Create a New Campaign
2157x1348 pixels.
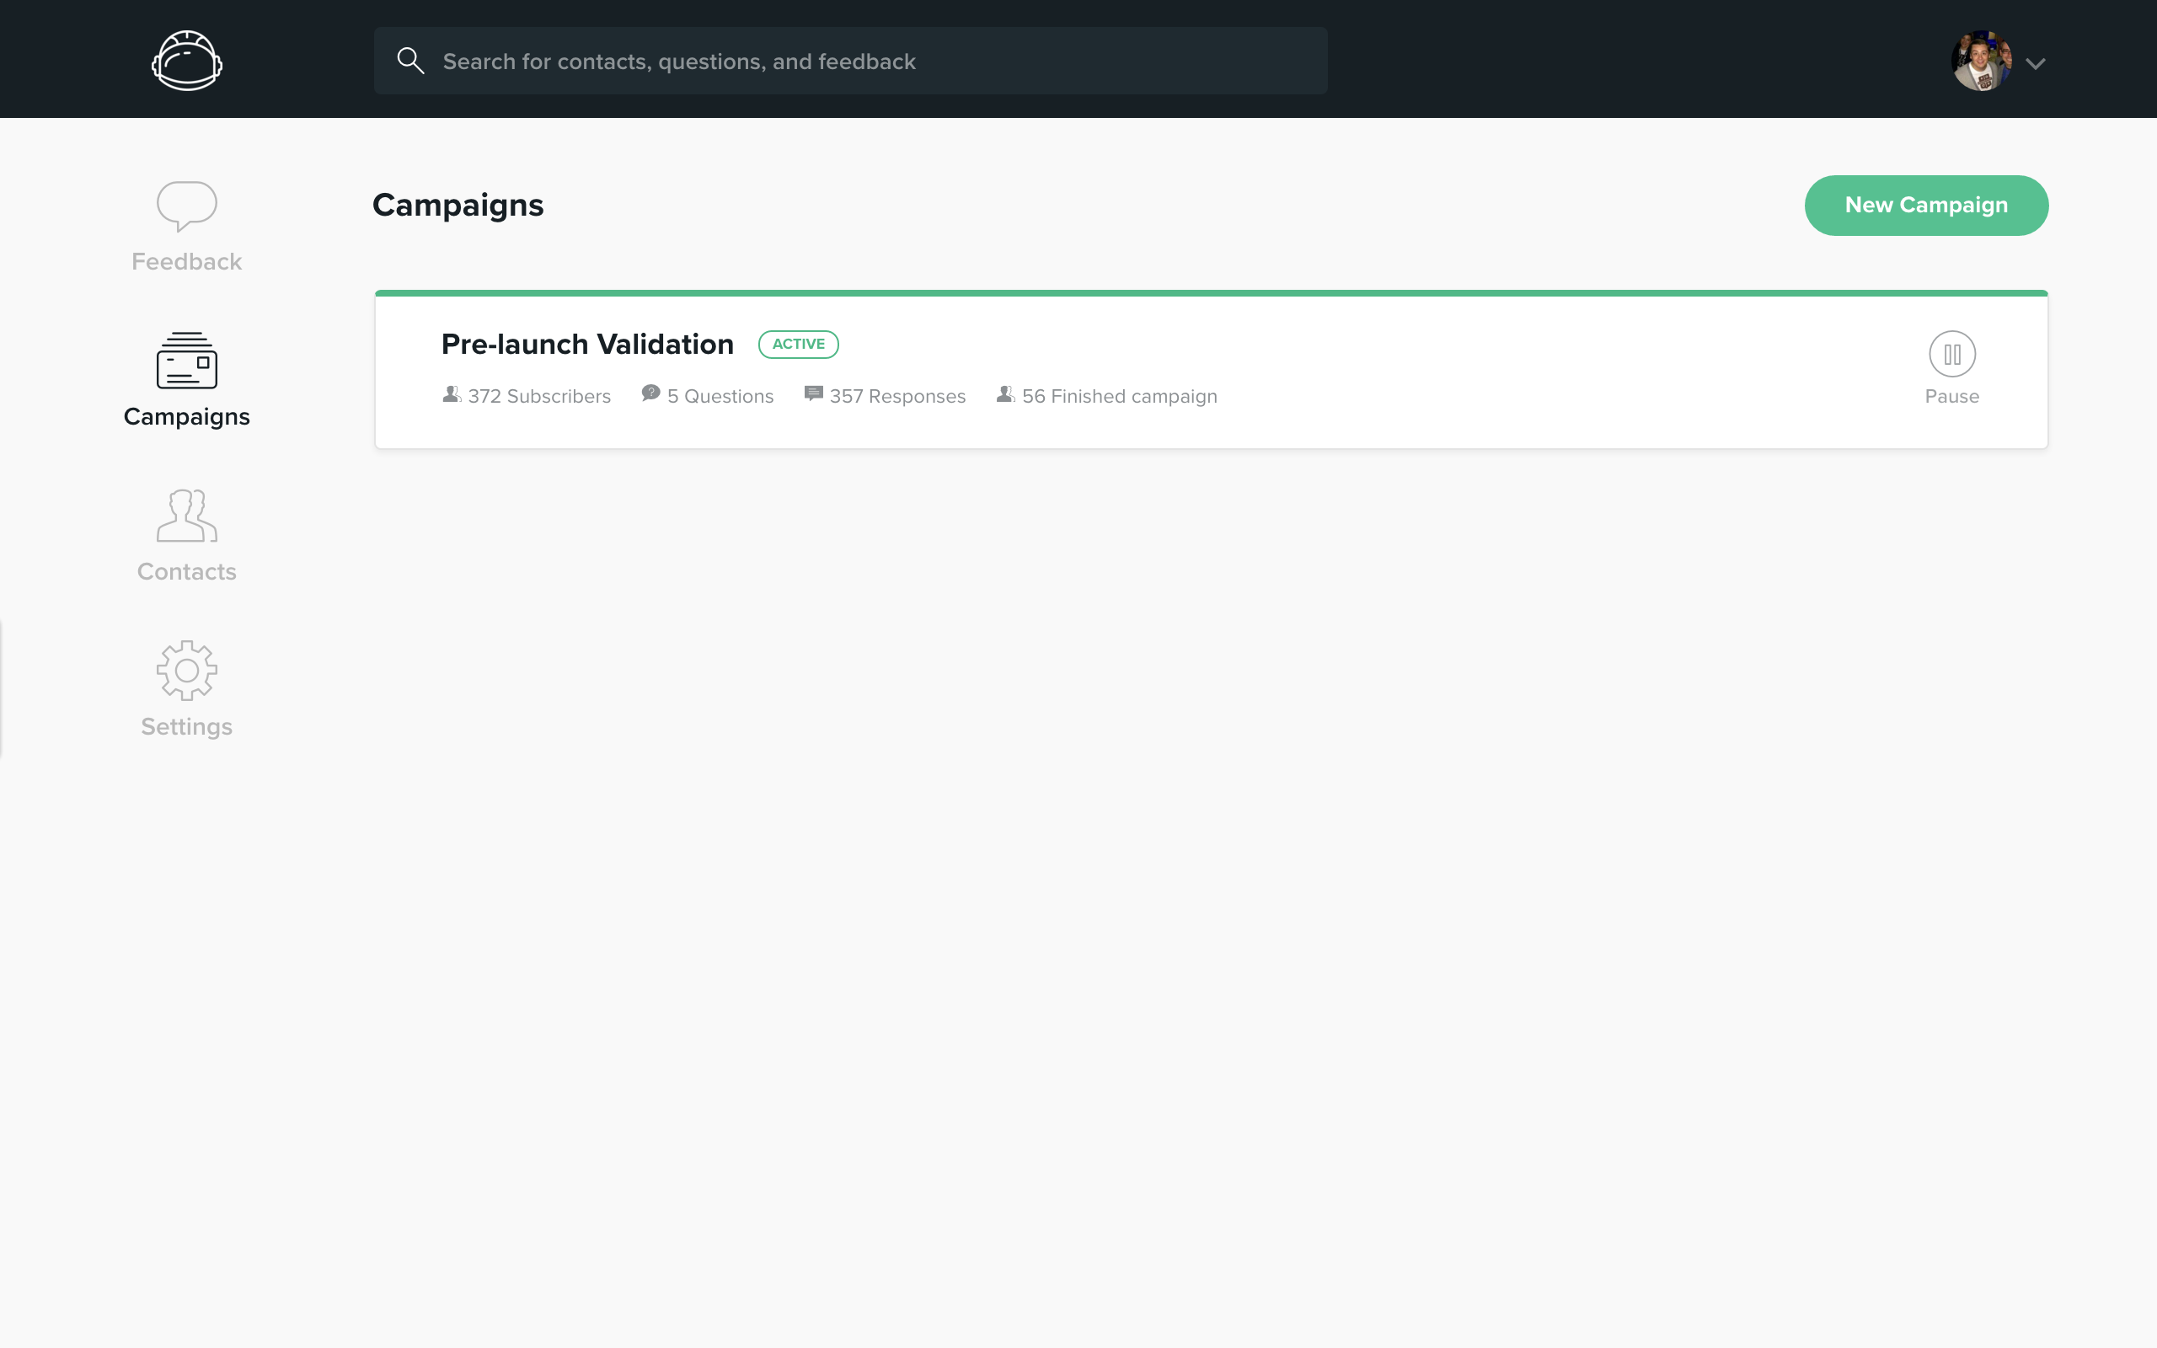[x=1925, y=206]
